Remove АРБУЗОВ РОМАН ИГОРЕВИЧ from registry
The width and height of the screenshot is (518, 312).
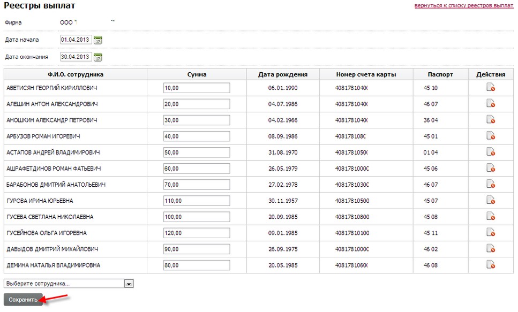(x=490, y=136)
